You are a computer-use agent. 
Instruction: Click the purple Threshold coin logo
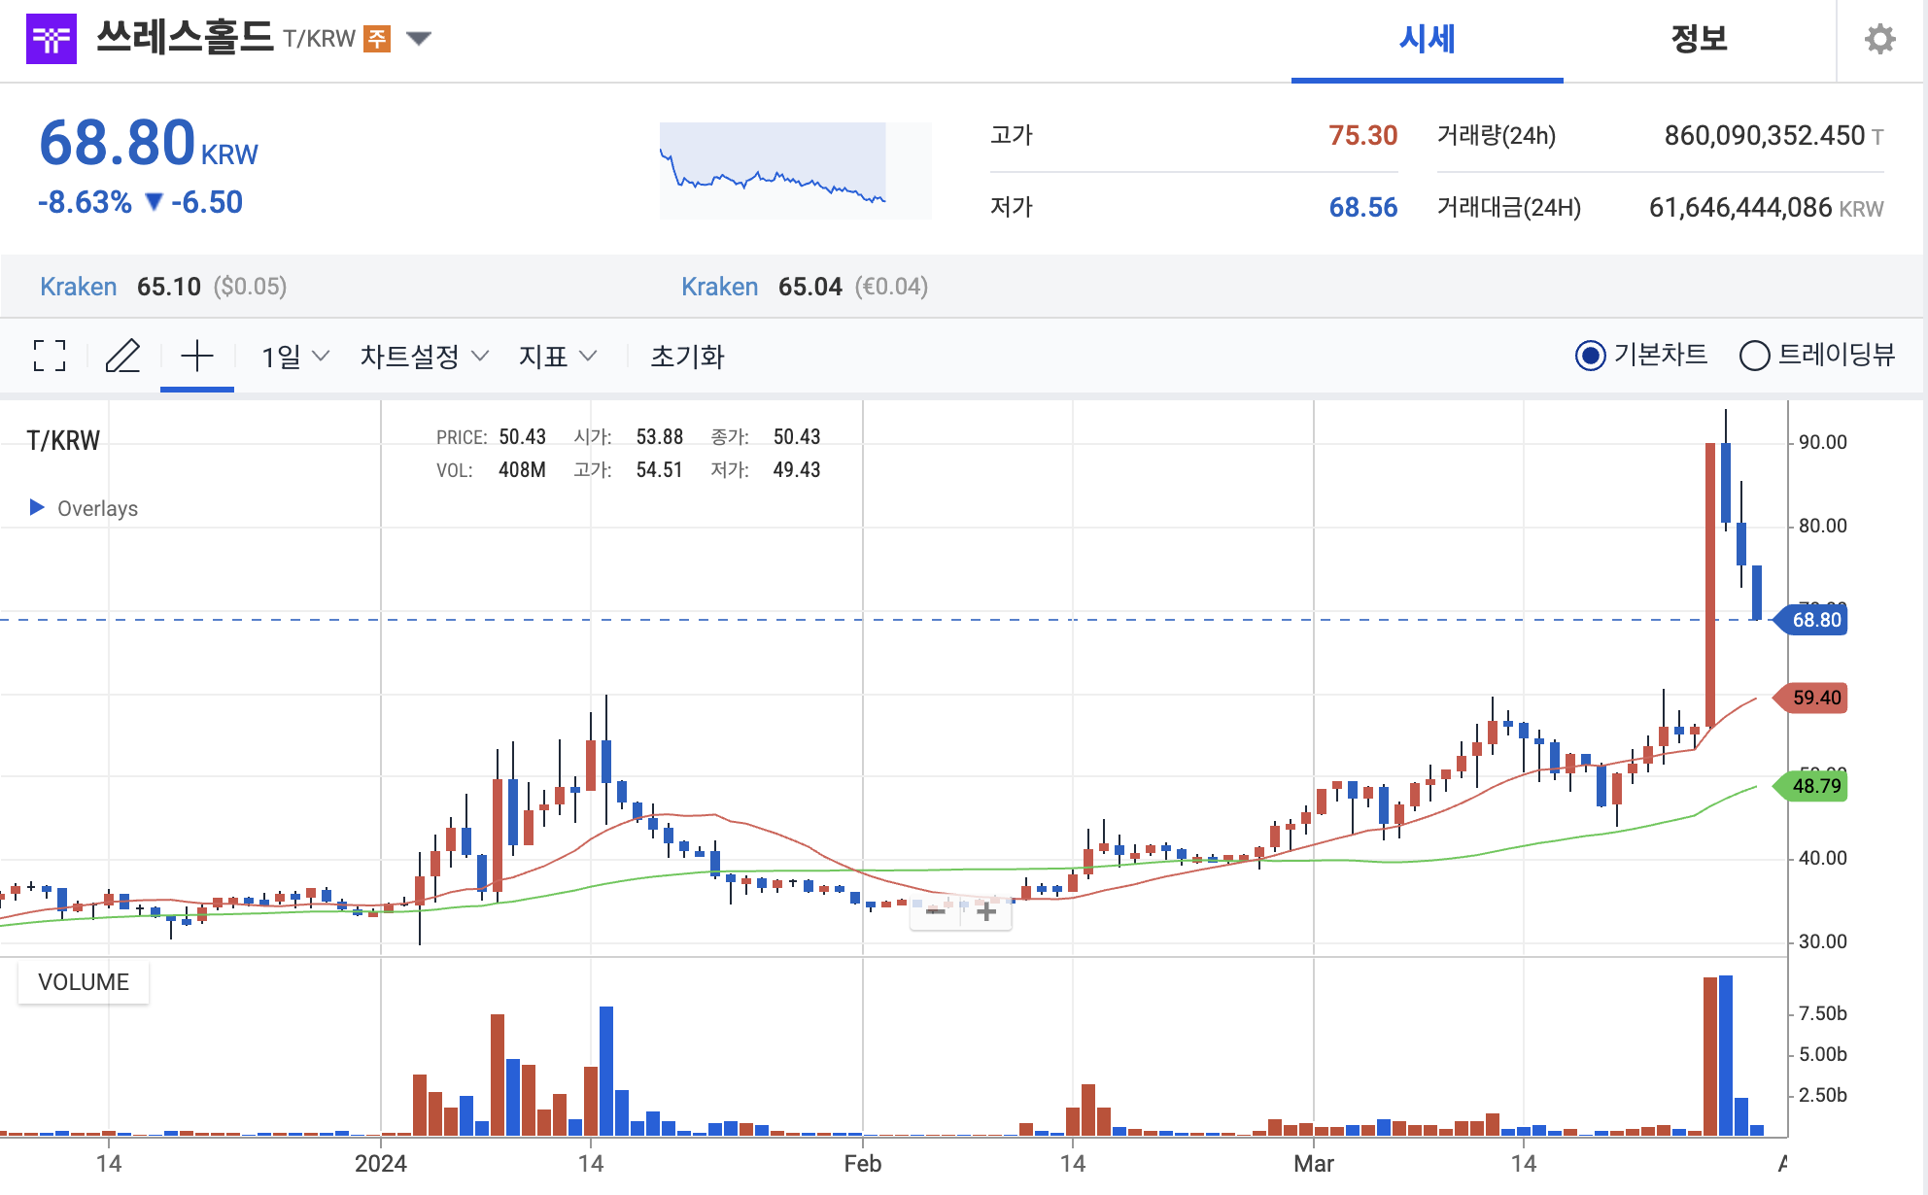[x=51, y=39]
